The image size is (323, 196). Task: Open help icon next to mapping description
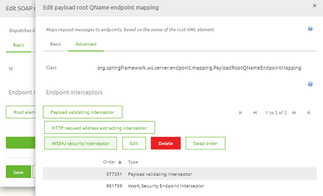coord(310,29)
